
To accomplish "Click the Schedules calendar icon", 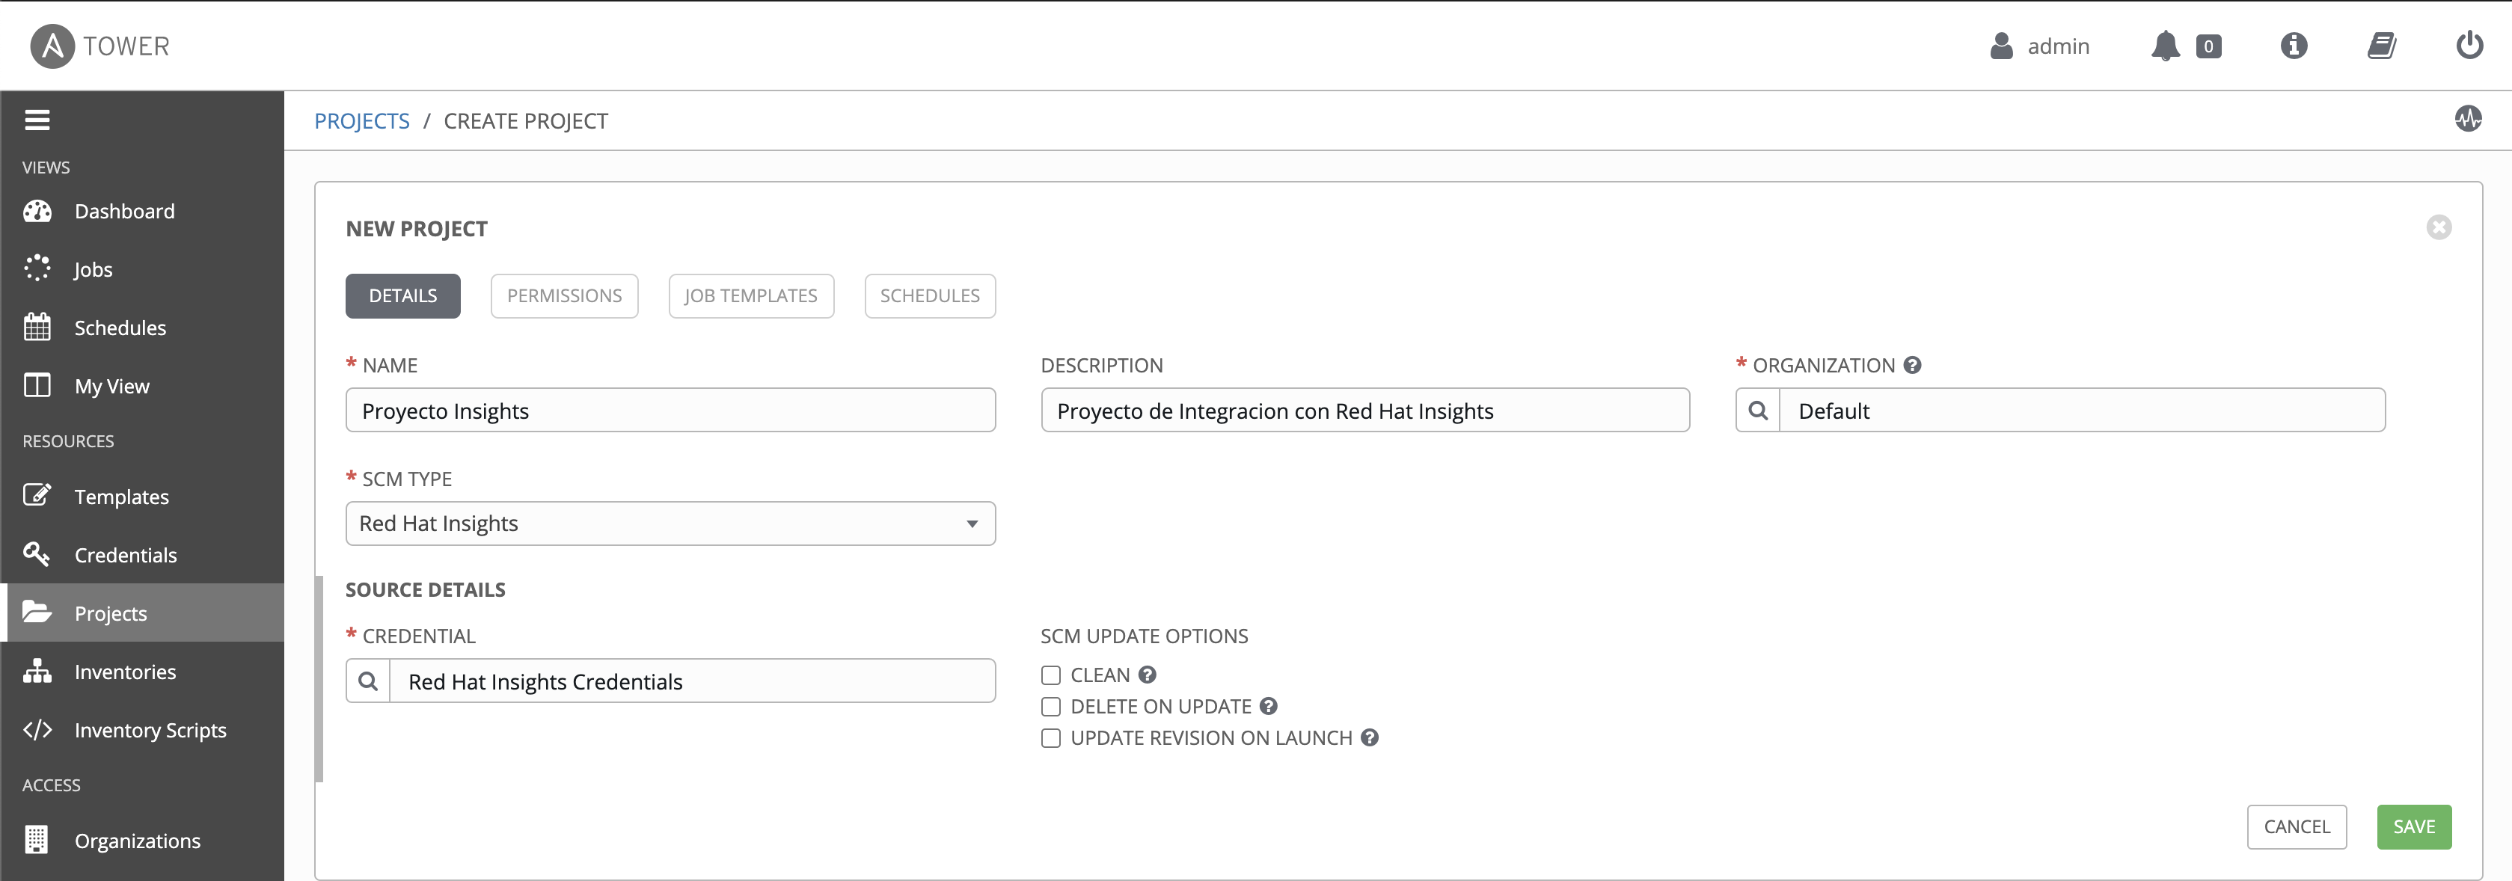I will click(x=37, y=327).
